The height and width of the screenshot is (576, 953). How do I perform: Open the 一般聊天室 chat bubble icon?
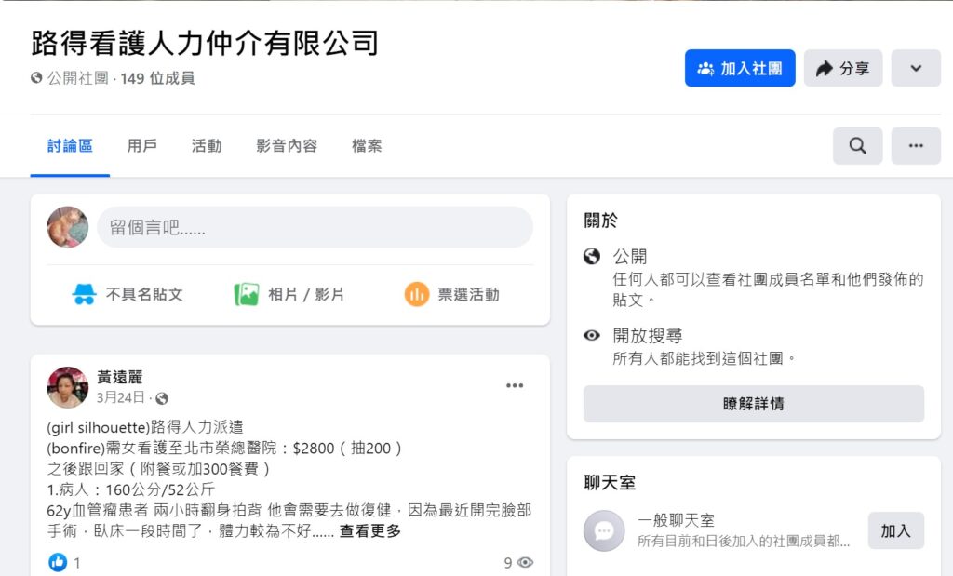(x=604, y=531)
